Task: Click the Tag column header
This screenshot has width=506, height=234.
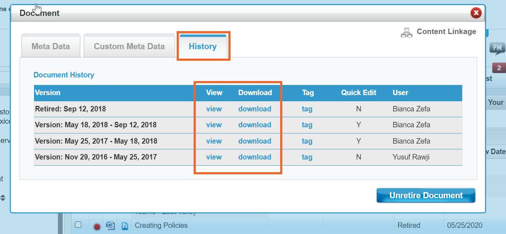Action: (308, 93)
